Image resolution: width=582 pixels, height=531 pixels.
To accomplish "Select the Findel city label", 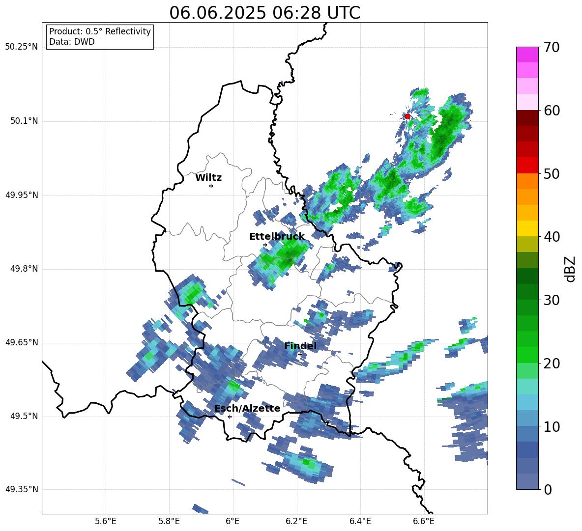I will (x=300, y=346).
